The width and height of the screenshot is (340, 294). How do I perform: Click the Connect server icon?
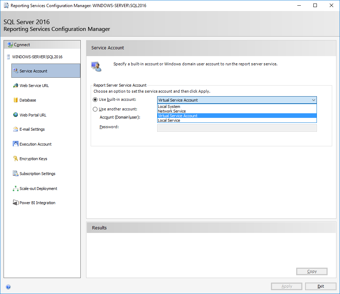10,45
